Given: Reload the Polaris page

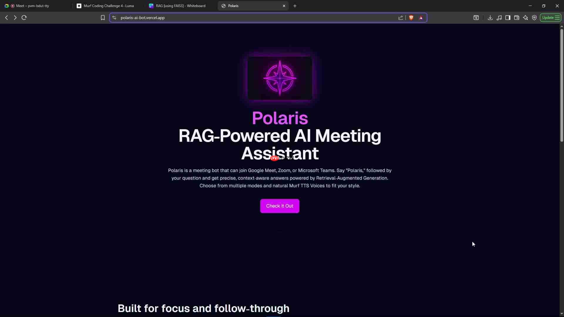Looking at the screenshot, I should tap(24, 18).
